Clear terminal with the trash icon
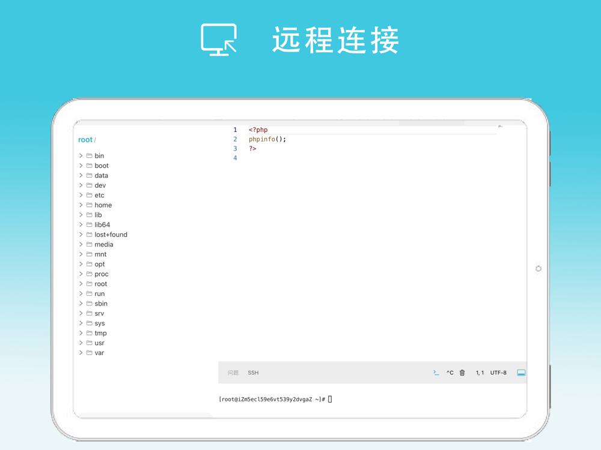The image size is (601, 450). pos(462,373)
